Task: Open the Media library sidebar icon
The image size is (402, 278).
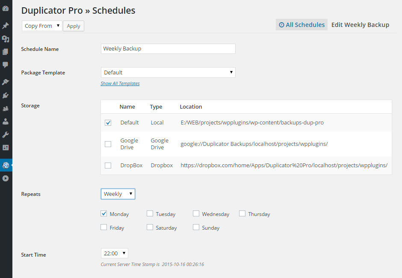Action: (x=6, y=39)
